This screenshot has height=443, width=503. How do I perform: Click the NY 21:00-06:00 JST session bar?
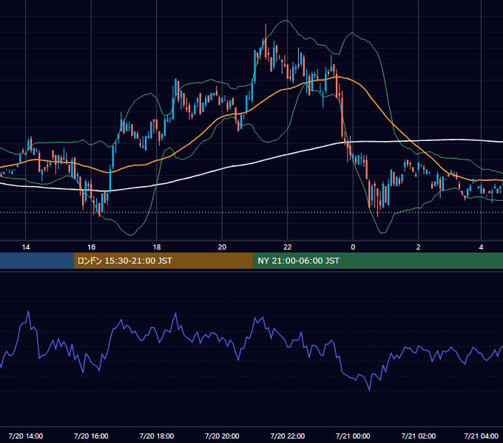(378, 261)
